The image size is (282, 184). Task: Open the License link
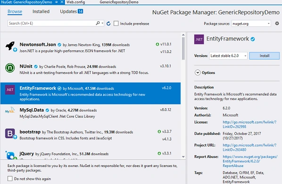249,124
